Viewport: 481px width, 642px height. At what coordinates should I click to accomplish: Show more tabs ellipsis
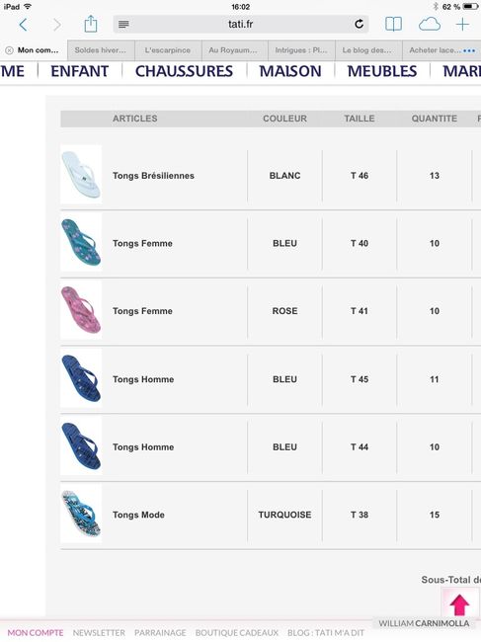[469, 50]
